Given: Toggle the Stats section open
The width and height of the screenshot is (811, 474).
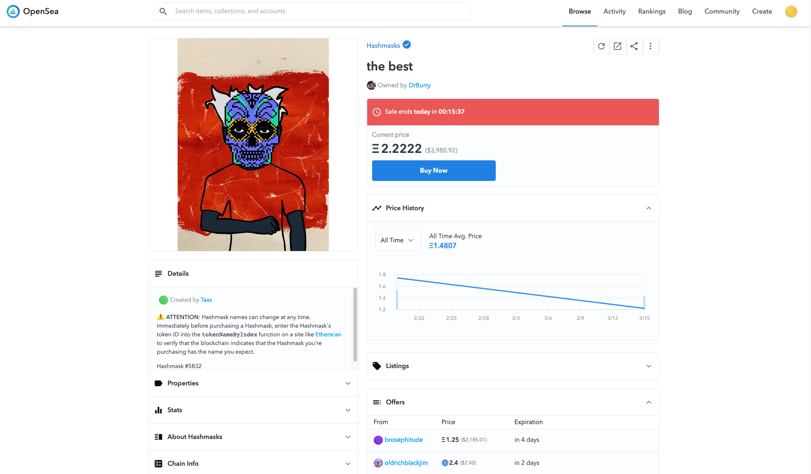Looking at the screenshot, I should pyautogui.click(x=349, y=410).
